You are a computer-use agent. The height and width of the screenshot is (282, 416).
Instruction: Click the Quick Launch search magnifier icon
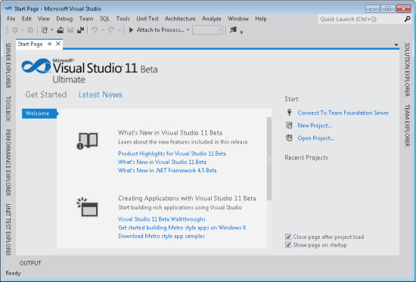[x=407, y=19]
